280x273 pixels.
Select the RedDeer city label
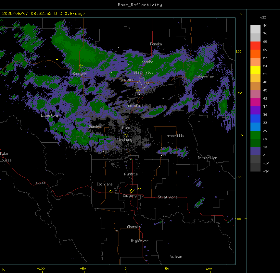click(143, 83)
